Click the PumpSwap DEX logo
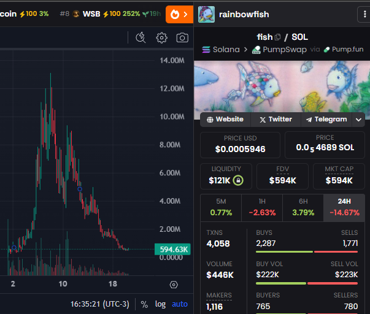Screen dimensions: 370x314 point(256,50)
